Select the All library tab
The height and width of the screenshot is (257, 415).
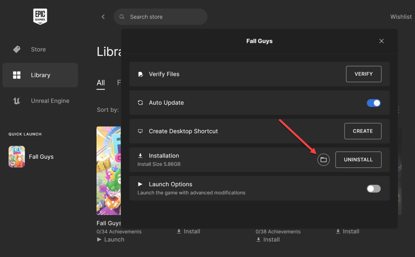pos(101,83)
